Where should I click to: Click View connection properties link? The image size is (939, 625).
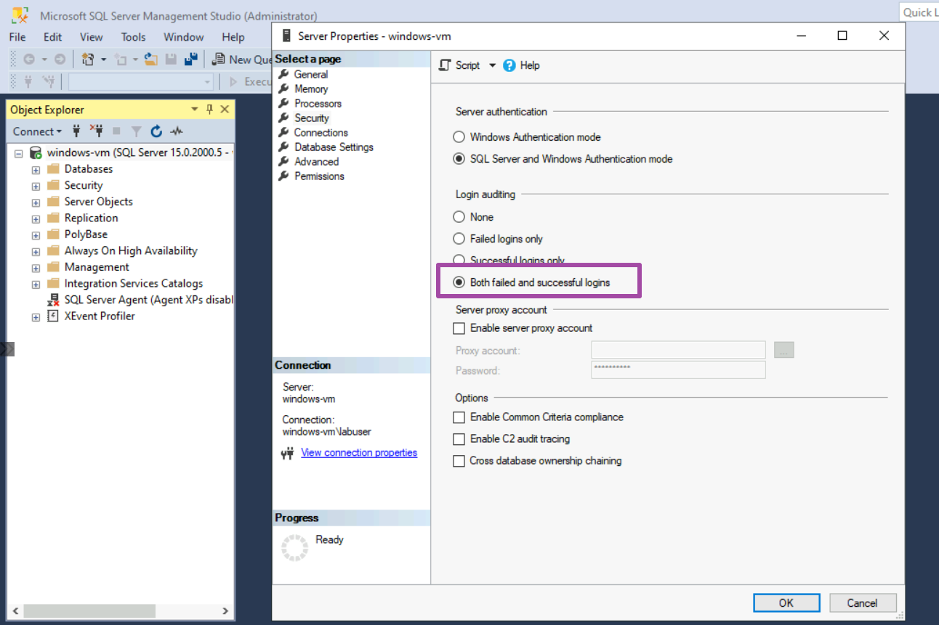point(359,452)
